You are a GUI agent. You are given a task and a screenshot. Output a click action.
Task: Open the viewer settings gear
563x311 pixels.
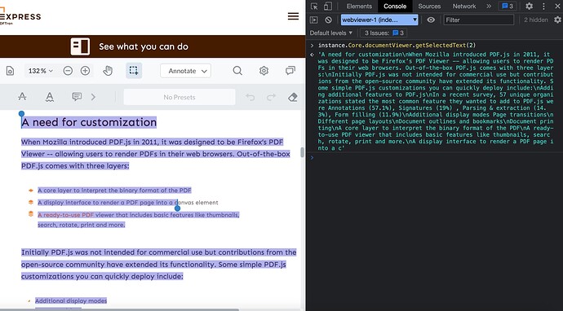point(264,71)
